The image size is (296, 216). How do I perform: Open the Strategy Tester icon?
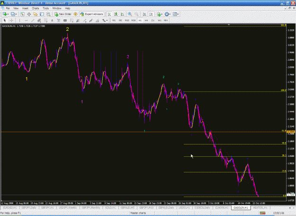48,14
